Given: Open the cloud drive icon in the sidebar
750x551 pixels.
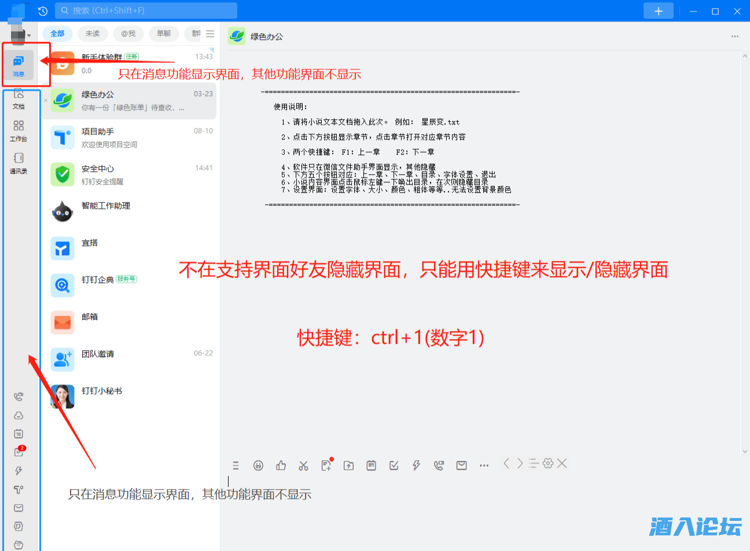Looking at the screenshot, I should click(19, 416).
